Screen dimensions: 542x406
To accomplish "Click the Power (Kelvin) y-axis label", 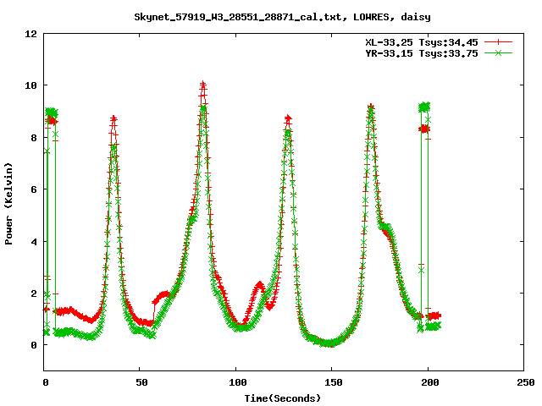I will point(8,204).
